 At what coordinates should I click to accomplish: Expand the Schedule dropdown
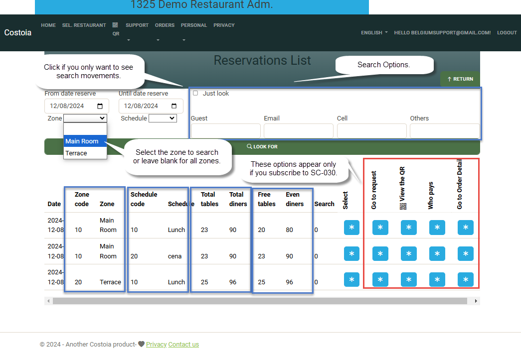point(163,118)
